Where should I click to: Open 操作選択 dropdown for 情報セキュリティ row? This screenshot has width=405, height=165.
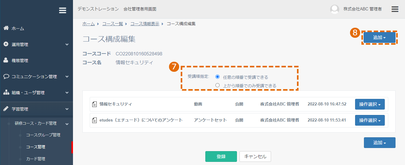(370, 104)
